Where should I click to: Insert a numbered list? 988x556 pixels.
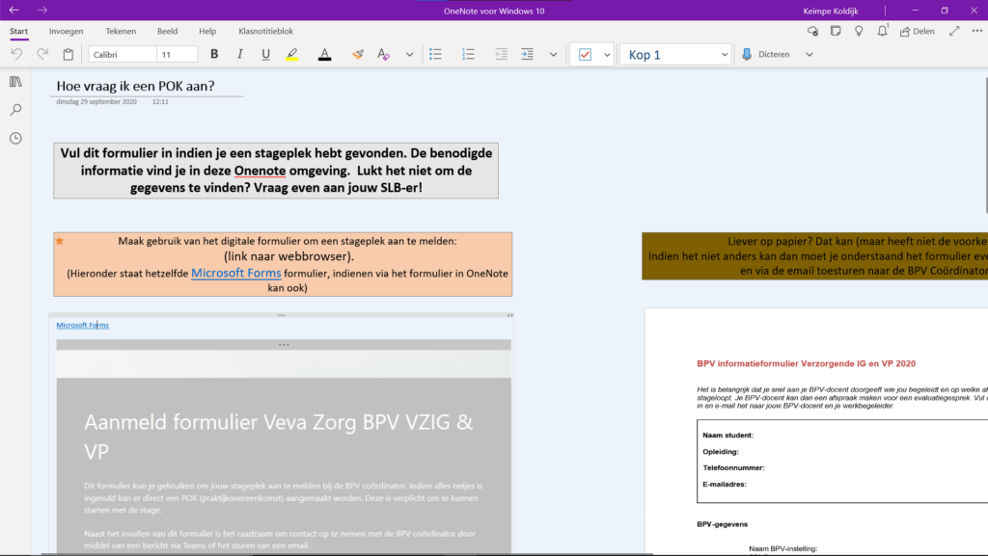tap(469, 55)
